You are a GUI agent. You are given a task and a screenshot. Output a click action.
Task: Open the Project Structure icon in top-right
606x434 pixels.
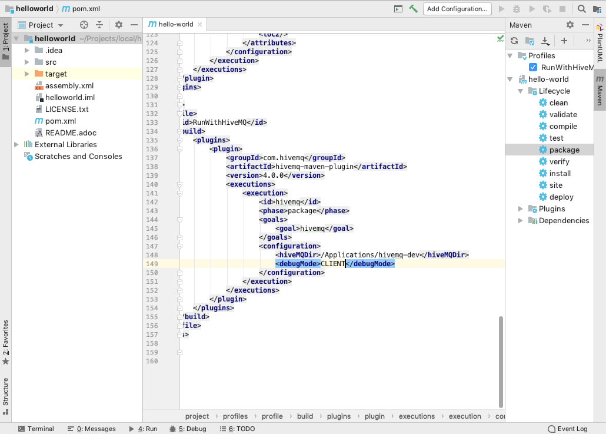597,9
